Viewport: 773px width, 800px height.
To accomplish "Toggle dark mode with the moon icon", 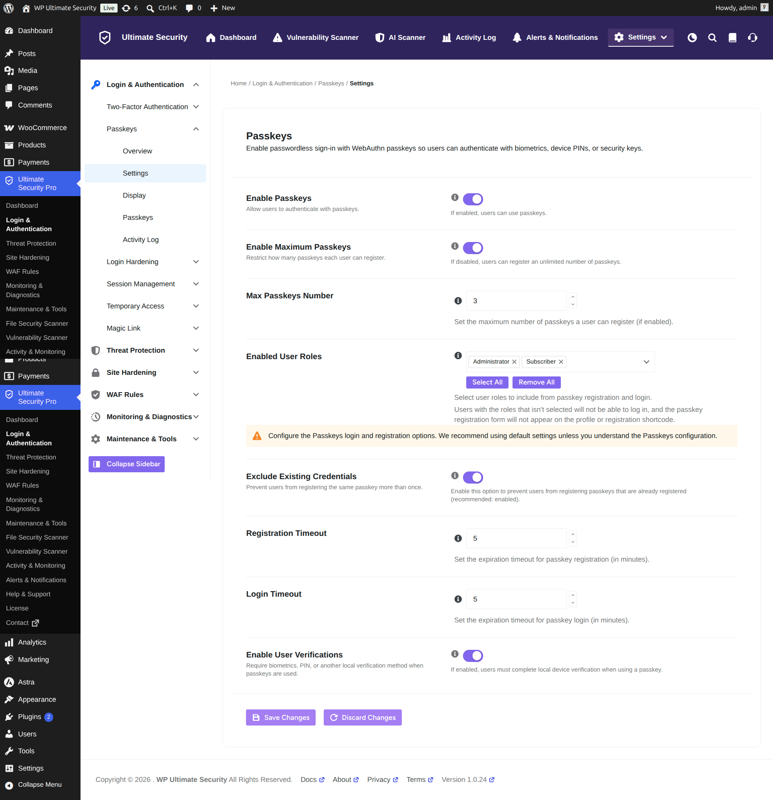I will (x=692, y=37).
